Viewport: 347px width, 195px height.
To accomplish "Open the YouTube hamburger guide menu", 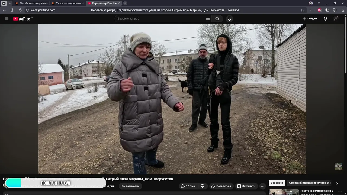I will 7,19.
